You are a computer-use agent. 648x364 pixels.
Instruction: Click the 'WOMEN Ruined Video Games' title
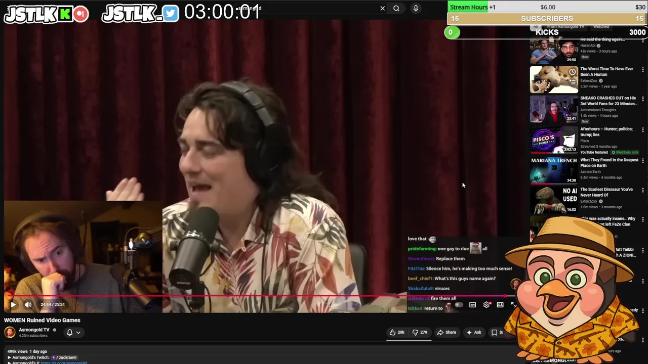click(x=42, y=320)
